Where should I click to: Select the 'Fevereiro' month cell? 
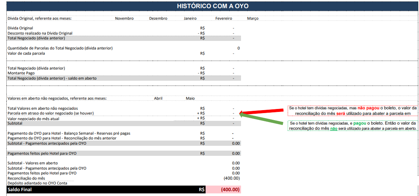point(224,19)
